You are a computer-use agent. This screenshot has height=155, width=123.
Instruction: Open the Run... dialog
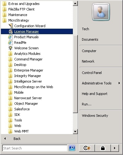(86, 104)
